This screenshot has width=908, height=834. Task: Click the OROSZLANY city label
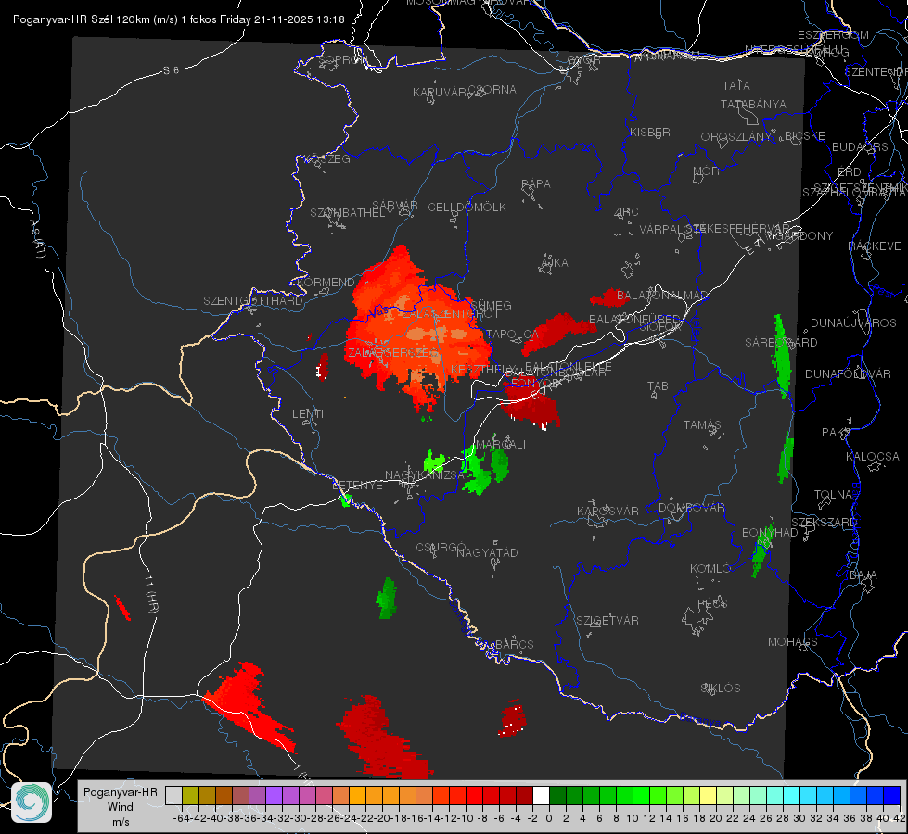(x=736, y=136)
